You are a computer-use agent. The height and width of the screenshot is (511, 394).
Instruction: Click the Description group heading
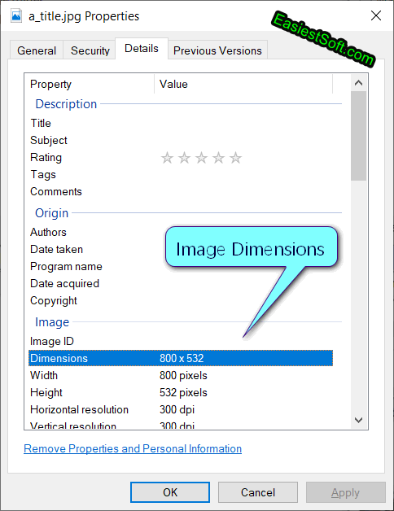coord(66,104)
